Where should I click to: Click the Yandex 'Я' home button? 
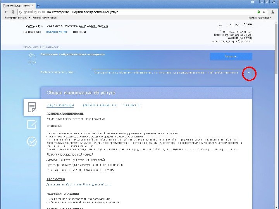[13, 12]
